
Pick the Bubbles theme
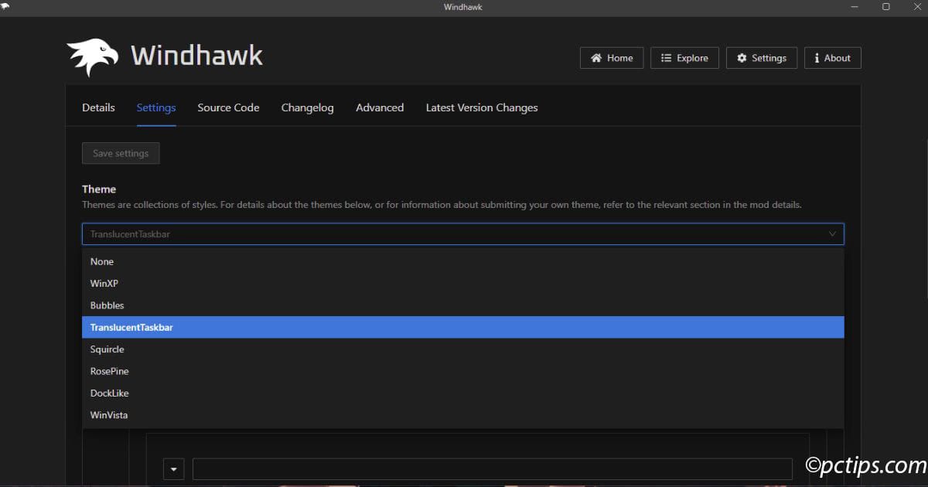point(462,305)
